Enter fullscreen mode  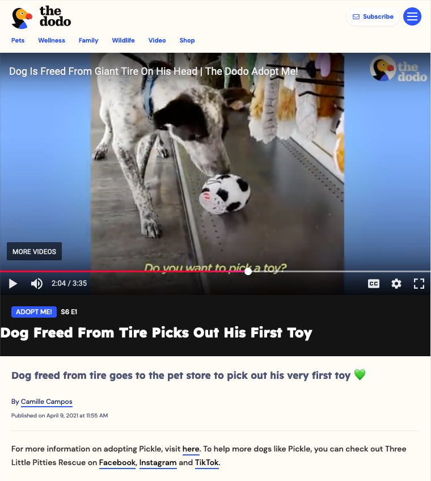tap(419, 284)
